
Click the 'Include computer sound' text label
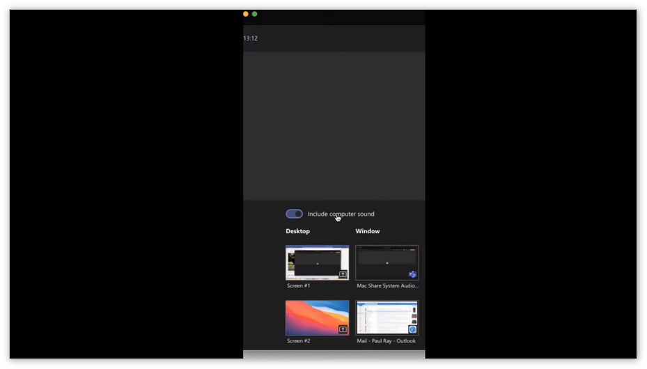[x=341, y=214]
